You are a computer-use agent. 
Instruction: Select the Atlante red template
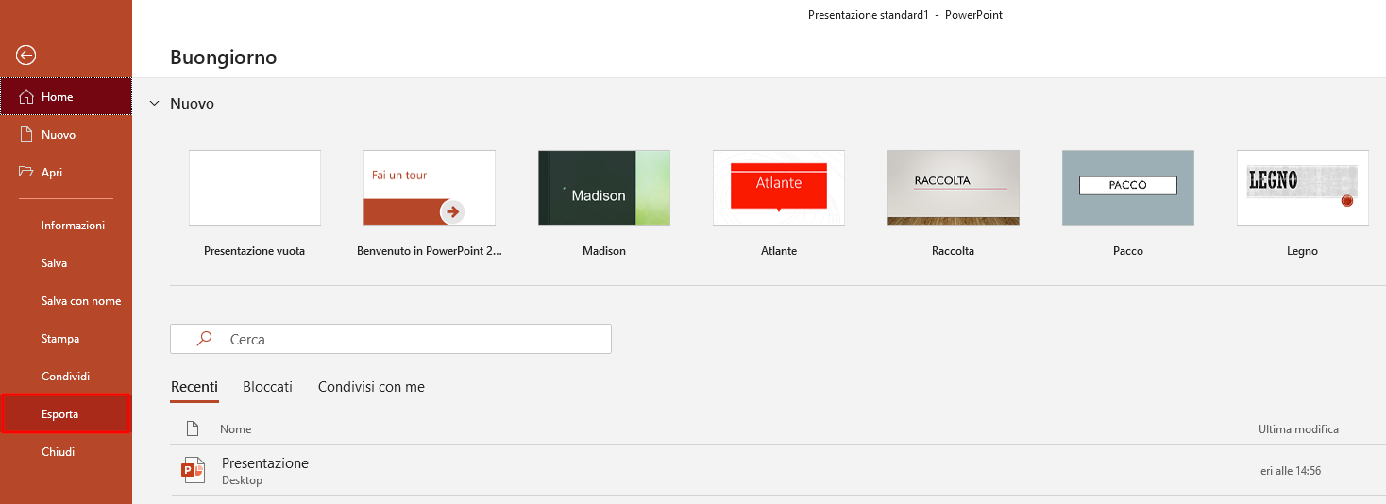779,188
